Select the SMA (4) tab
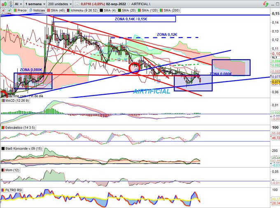Image resolution: width=280 pixels, height=208 pixels. 108,10
